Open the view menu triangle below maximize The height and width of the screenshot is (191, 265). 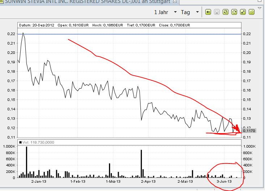pos(260,8)
